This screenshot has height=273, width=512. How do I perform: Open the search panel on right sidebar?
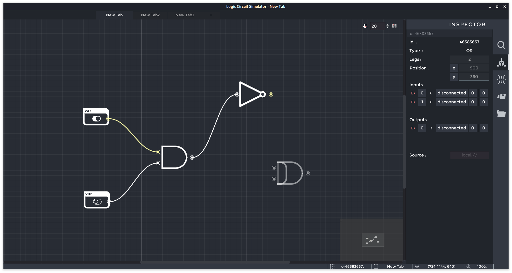coord(501,45)
